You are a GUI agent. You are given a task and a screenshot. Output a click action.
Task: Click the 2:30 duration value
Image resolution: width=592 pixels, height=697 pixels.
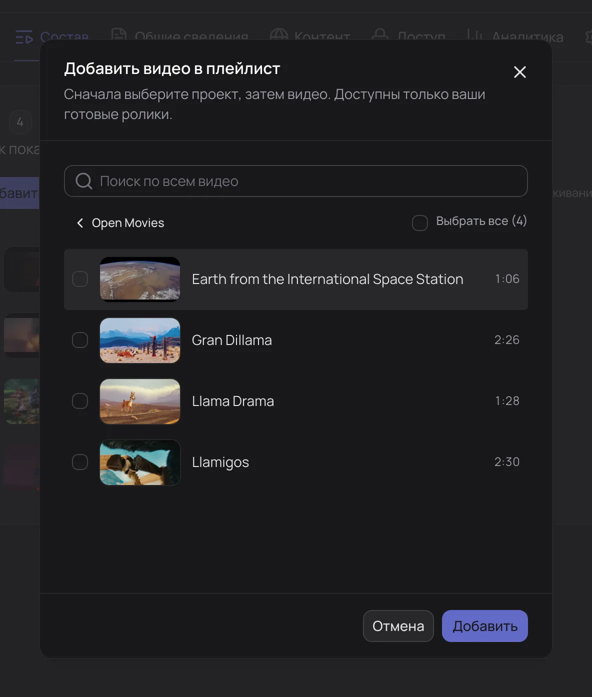pyautogui.click(x=507, y=462)
